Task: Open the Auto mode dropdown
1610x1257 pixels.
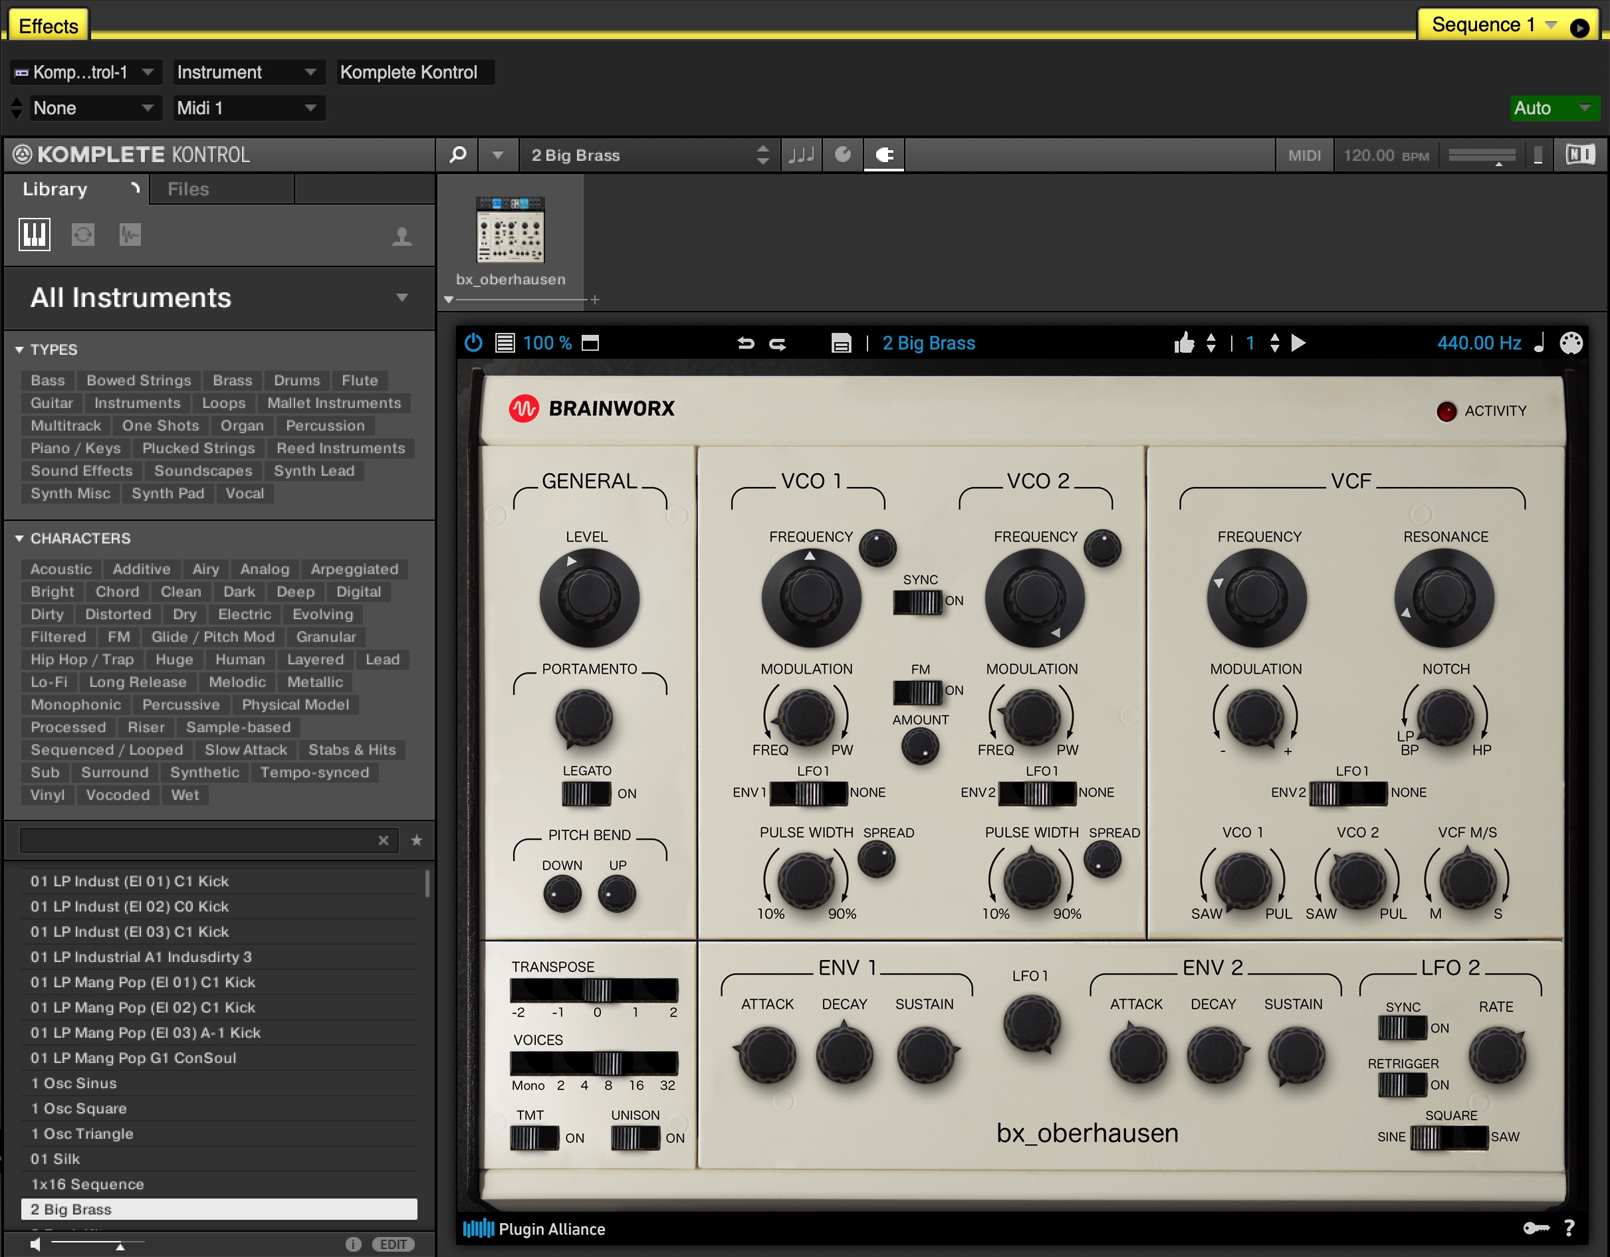Action: tap(1554, 108)
